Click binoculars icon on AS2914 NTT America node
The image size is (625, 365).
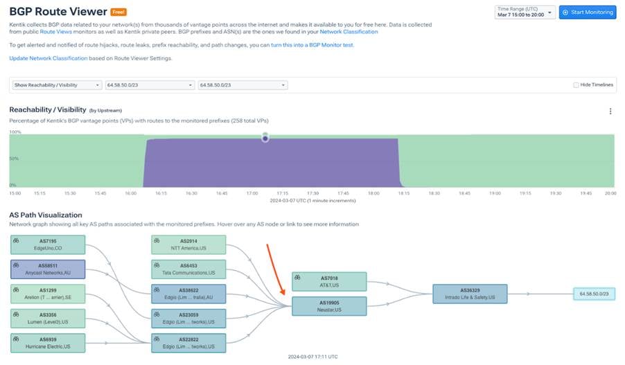(157, 240)
